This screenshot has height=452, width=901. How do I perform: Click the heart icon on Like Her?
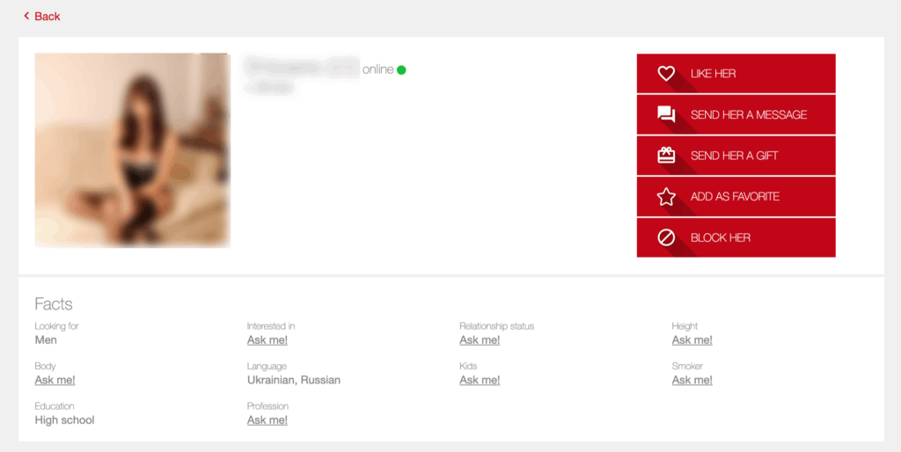click(x=666, y=74)
